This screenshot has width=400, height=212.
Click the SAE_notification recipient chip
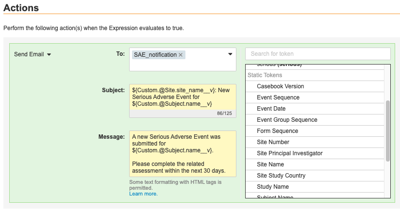point(154,55)
